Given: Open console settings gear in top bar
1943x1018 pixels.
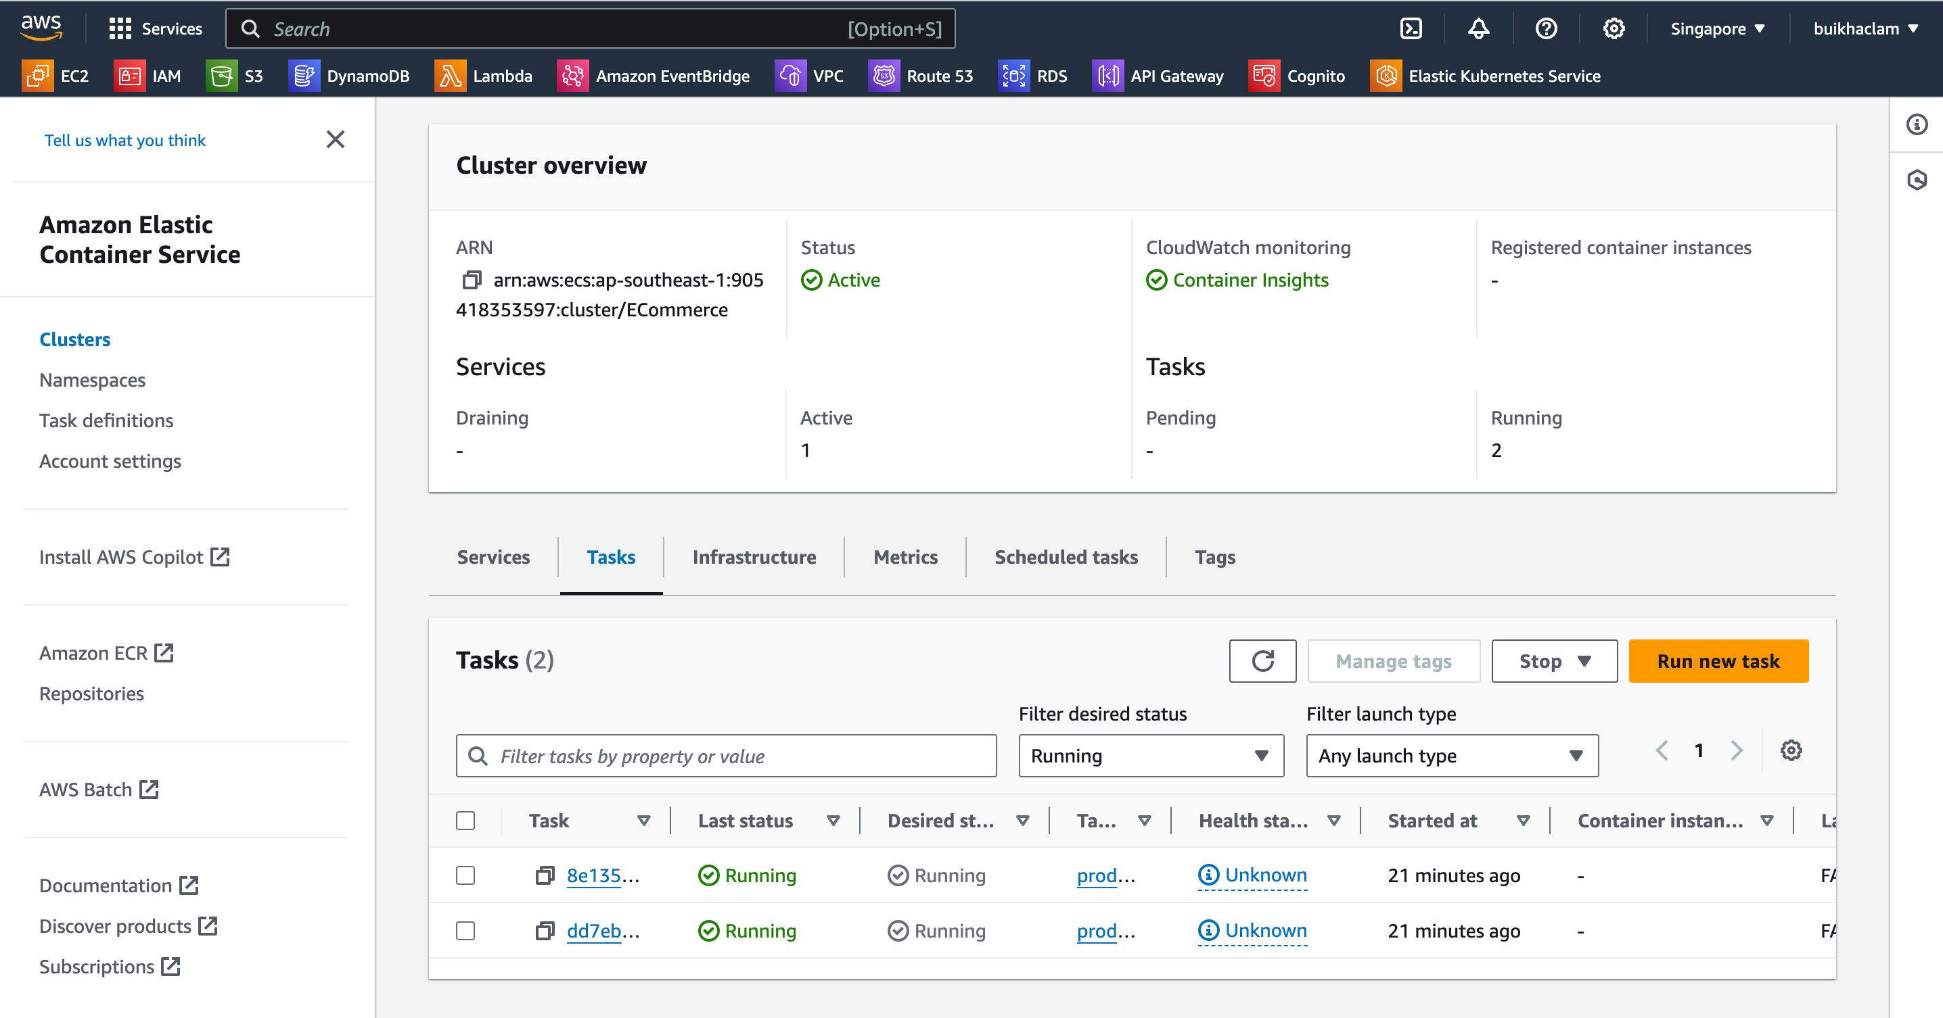Looking at the screenshot, I should 1614,28.
